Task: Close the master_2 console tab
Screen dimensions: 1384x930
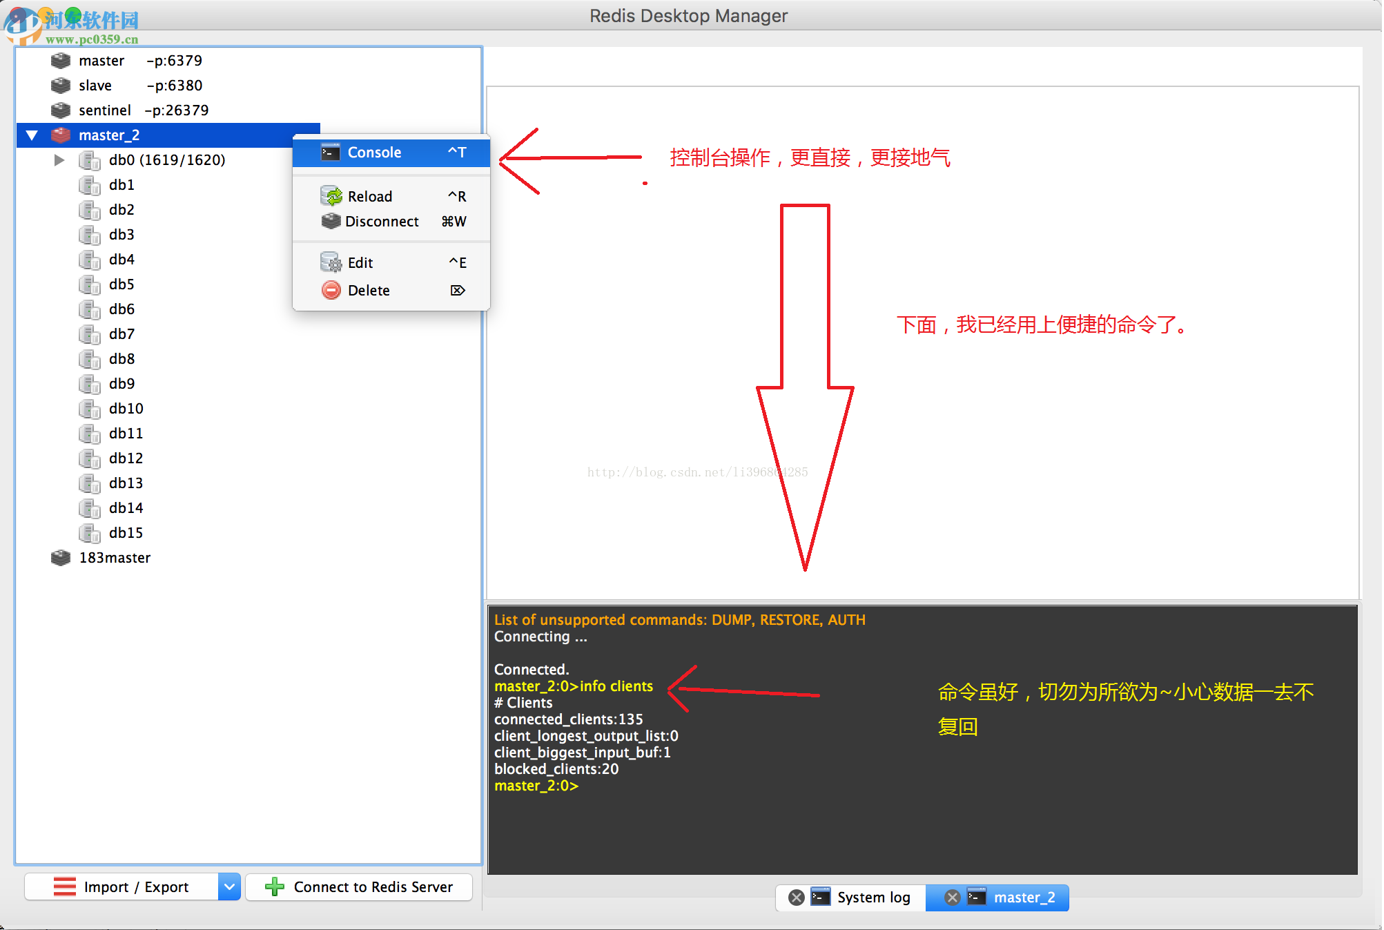Action: tap(952, 898)
